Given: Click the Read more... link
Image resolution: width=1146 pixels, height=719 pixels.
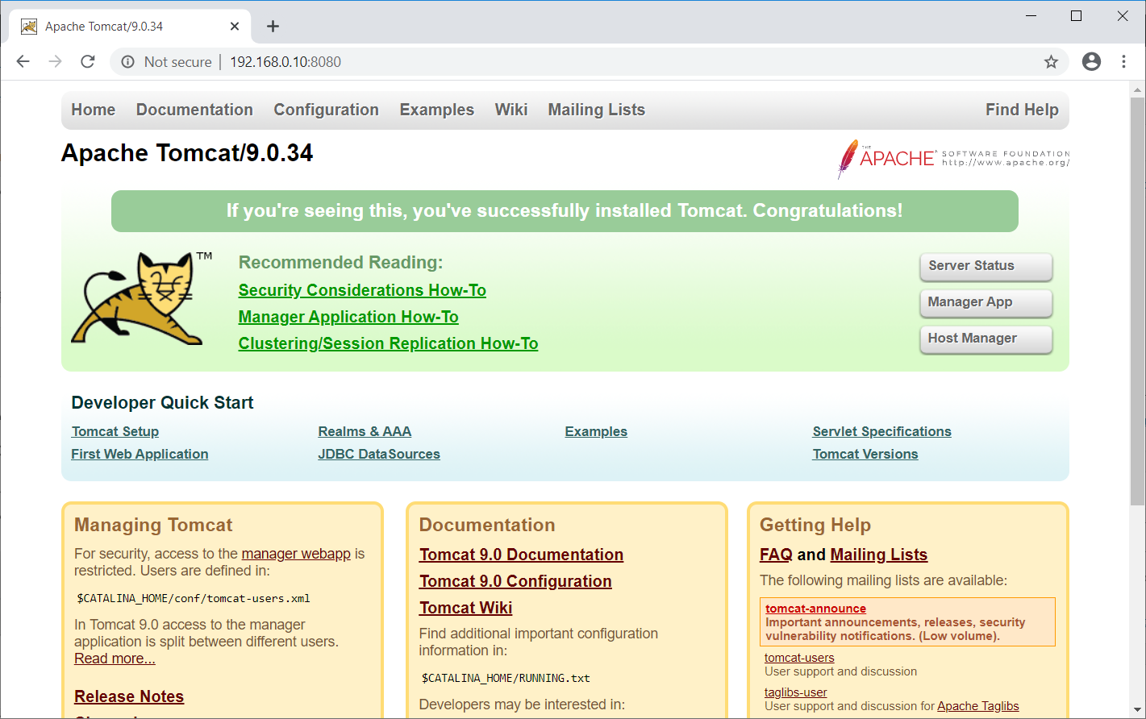Looking at the screenshot, I should coord(115,659).
